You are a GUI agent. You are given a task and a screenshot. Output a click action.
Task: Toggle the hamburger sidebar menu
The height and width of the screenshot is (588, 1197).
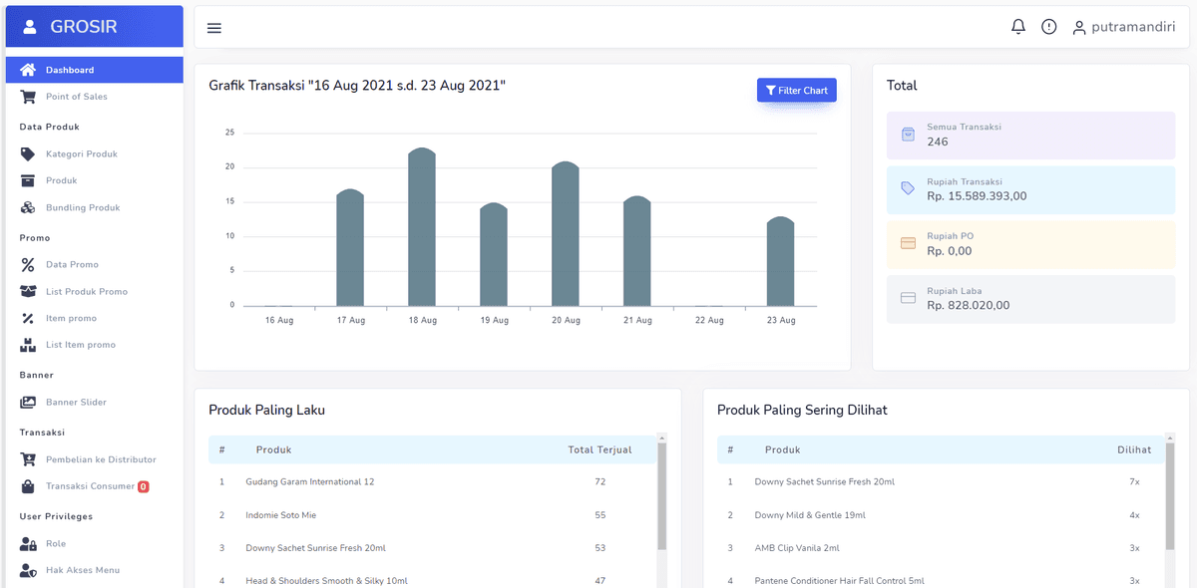tap(213, 27)
